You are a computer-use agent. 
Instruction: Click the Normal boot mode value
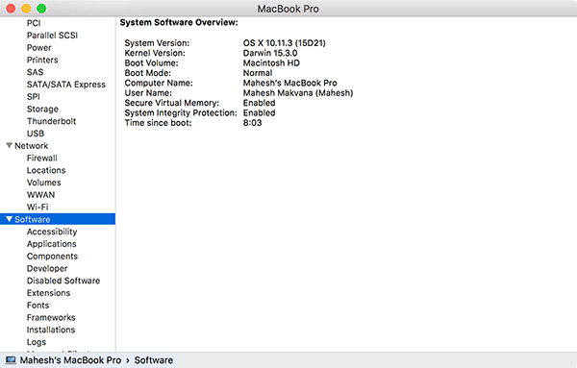[x=258, y=73]
